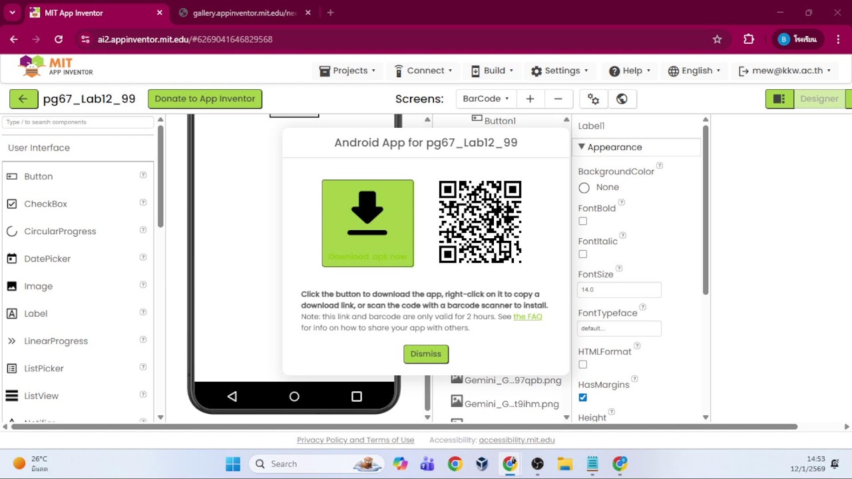Open help for Button component

[x=142, y=176]
